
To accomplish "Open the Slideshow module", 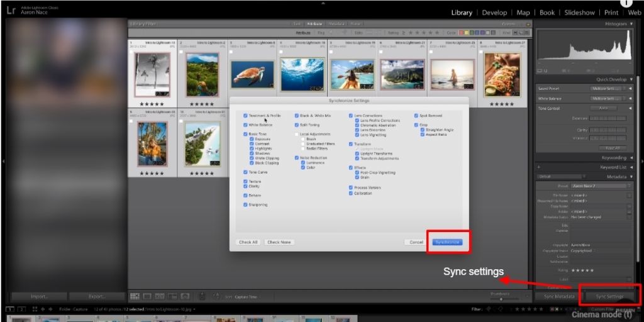I will point(579,13).
